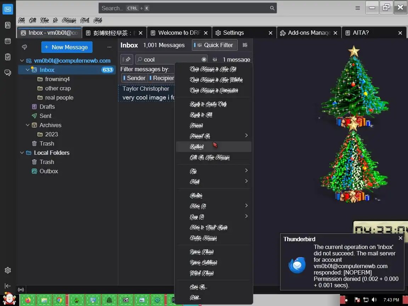This screenshot has height=306, width=408.
Task: Close the Add-ons Manager tab
Action: (x=335, y=33)
